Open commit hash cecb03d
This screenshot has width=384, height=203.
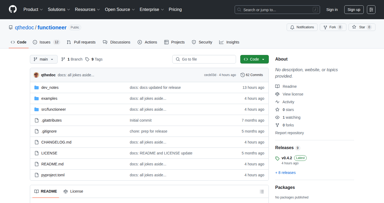(x=210, y=75)
